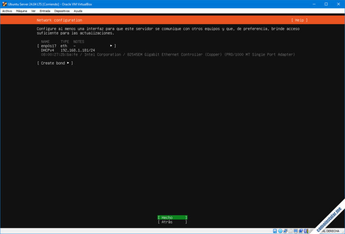Click the optical disc status icon
345x234 pixels.
280,231
